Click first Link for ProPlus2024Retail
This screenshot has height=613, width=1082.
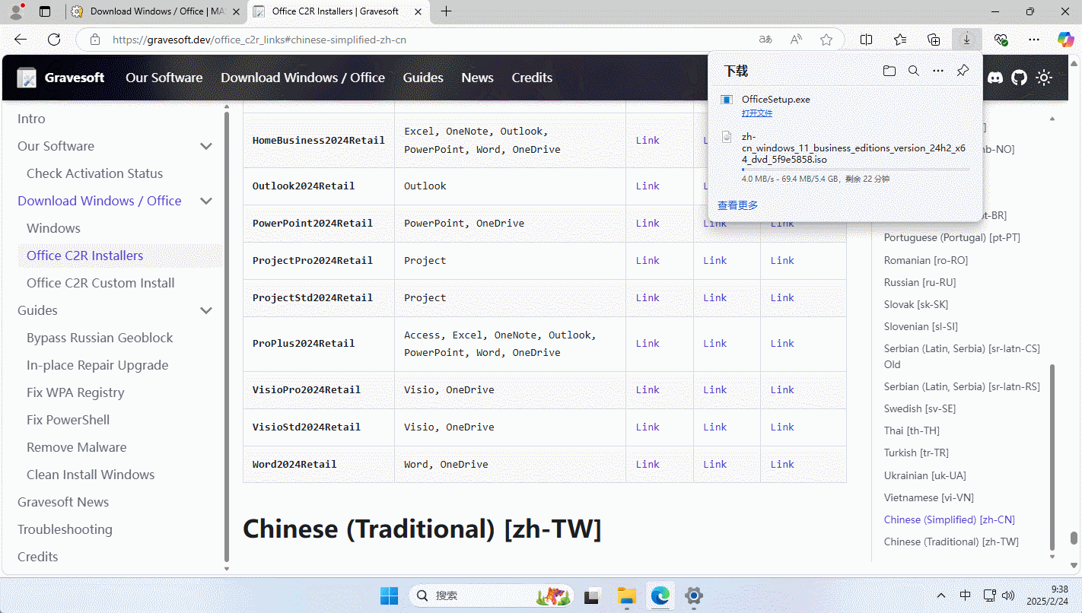648,344
